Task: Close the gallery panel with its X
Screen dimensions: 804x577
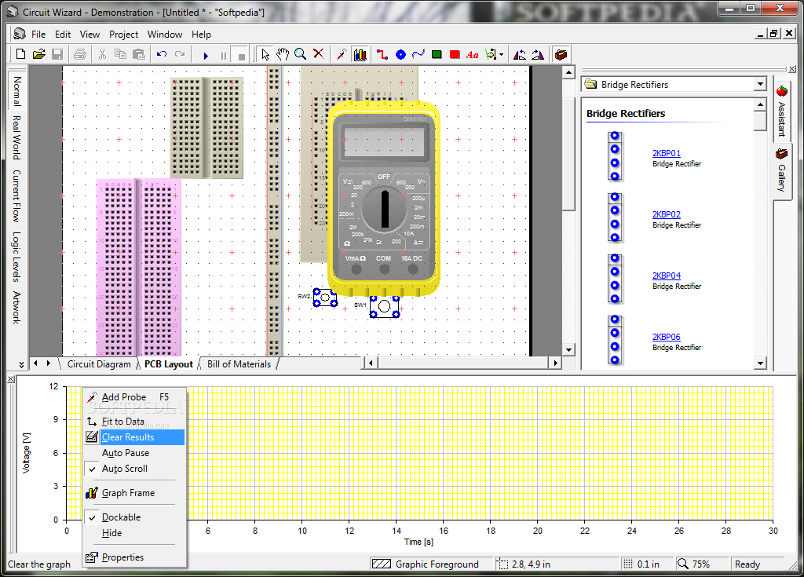Action: pos(792,69)
